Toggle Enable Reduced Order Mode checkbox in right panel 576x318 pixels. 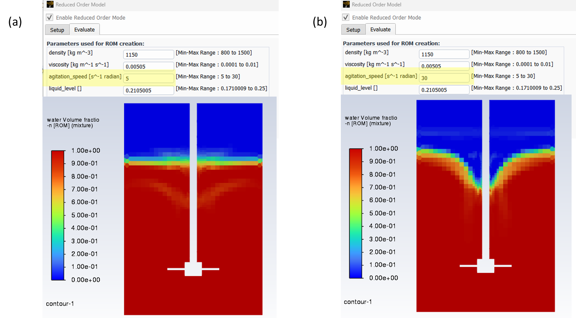click(x=346, y=17)
